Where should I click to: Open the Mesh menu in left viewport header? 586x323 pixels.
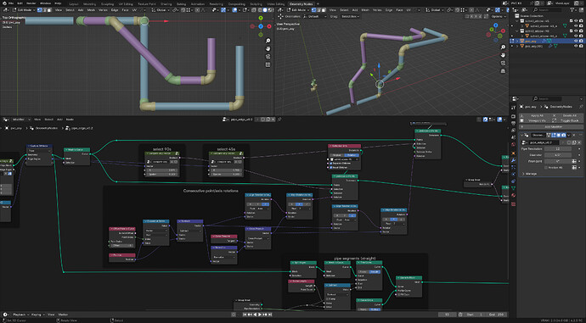coord(91,10)
